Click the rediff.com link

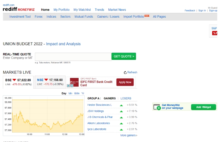[x=9, y=5]
